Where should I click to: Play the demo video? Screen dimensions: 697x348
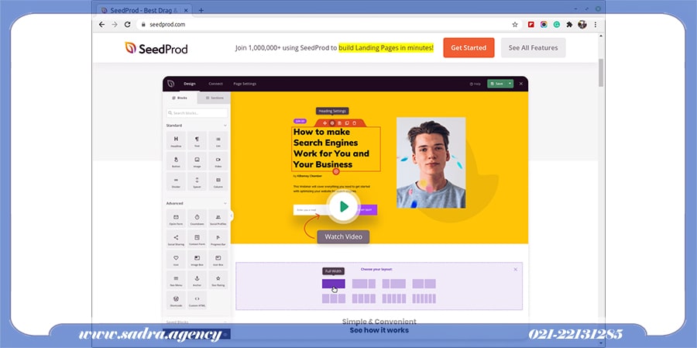click(343, 206)
